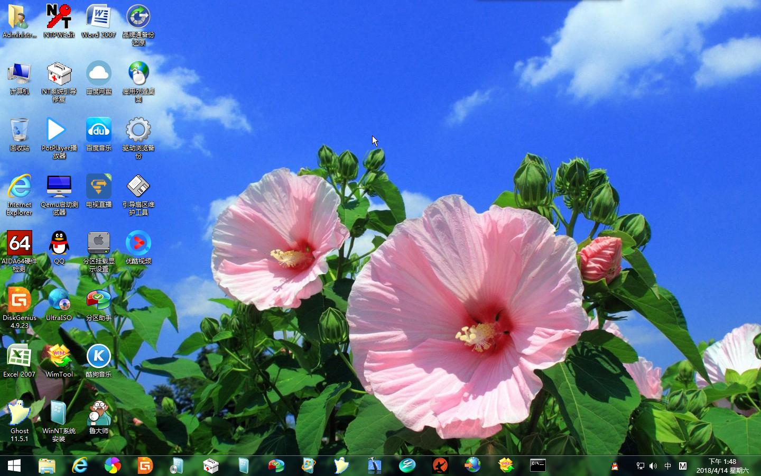This screenshot has height=476, width=761.
Task: Open the network status tray icon
Action: coord(641,466)
